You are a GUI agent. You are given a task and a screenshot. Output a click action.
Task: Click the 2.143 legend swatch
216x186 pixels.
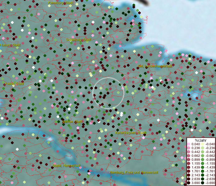click(189, 175)
